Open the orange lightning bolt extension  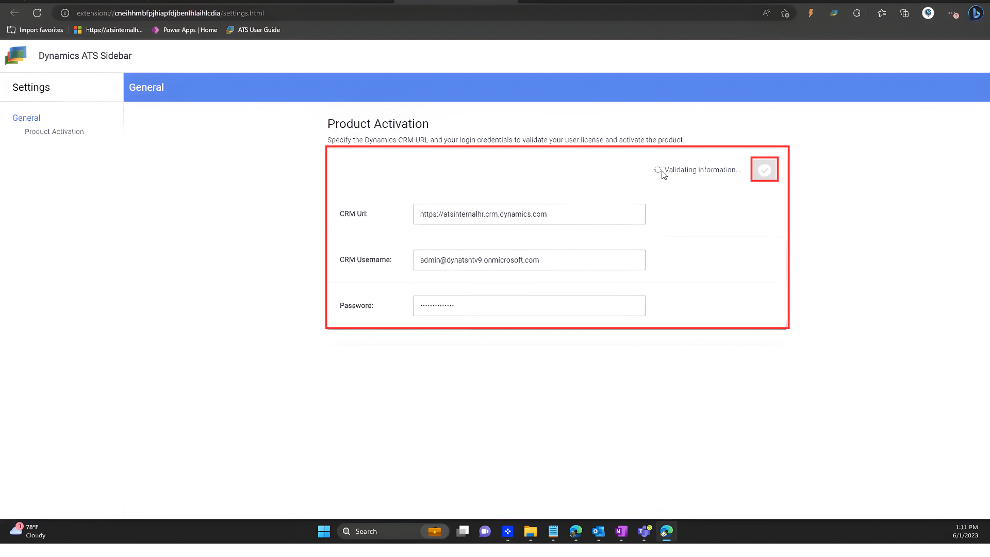tap(811, 13)
